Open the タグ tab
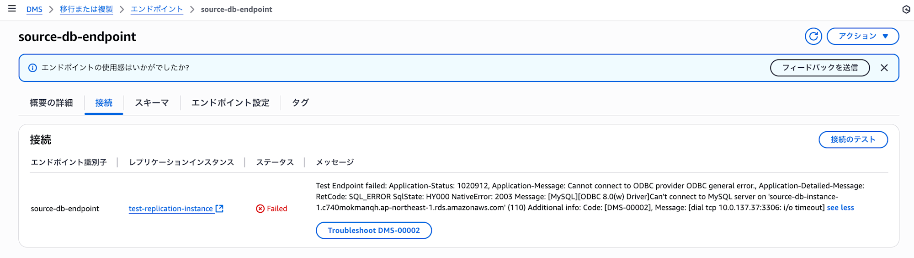Image resolution: width=914 pixels, height=258 pixels. [300, 103]
